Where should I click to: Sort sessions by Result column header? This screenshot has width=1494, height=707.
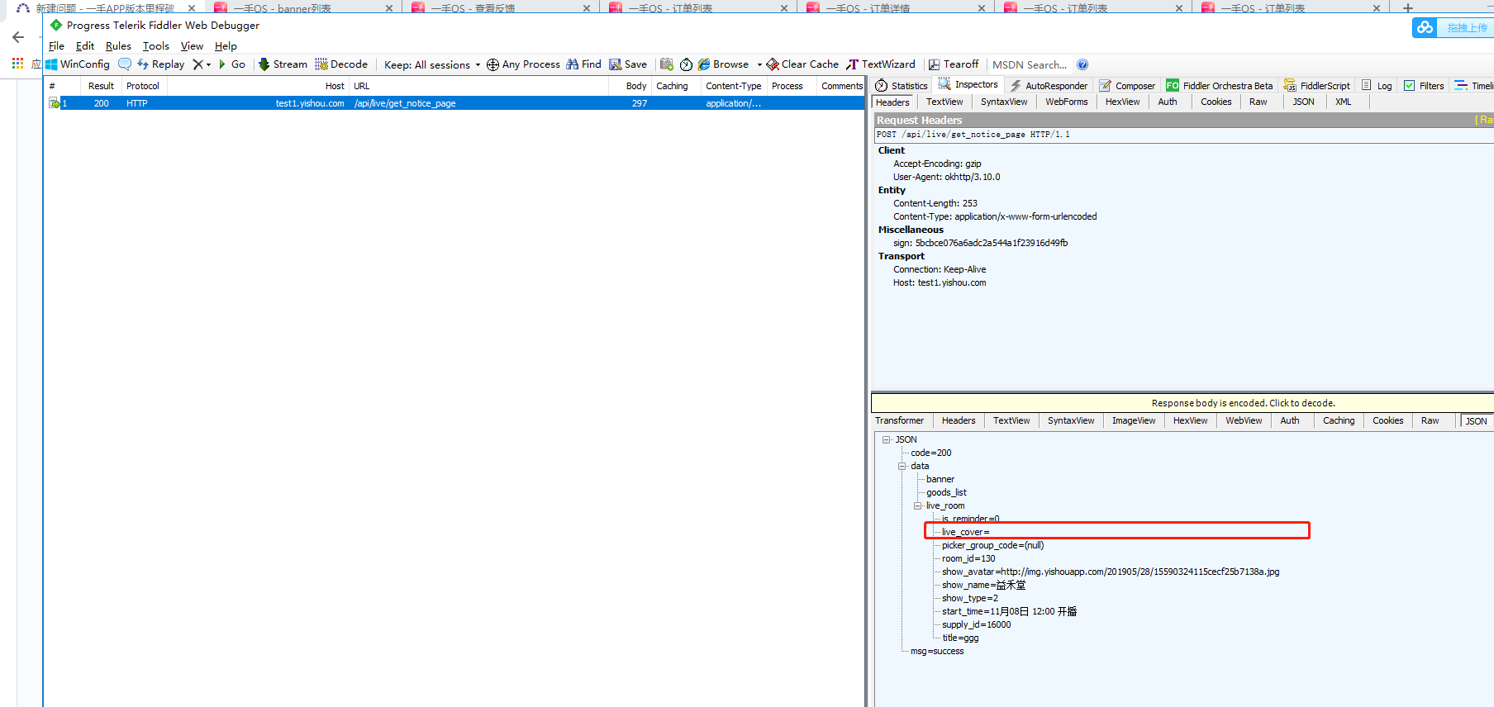101,86
